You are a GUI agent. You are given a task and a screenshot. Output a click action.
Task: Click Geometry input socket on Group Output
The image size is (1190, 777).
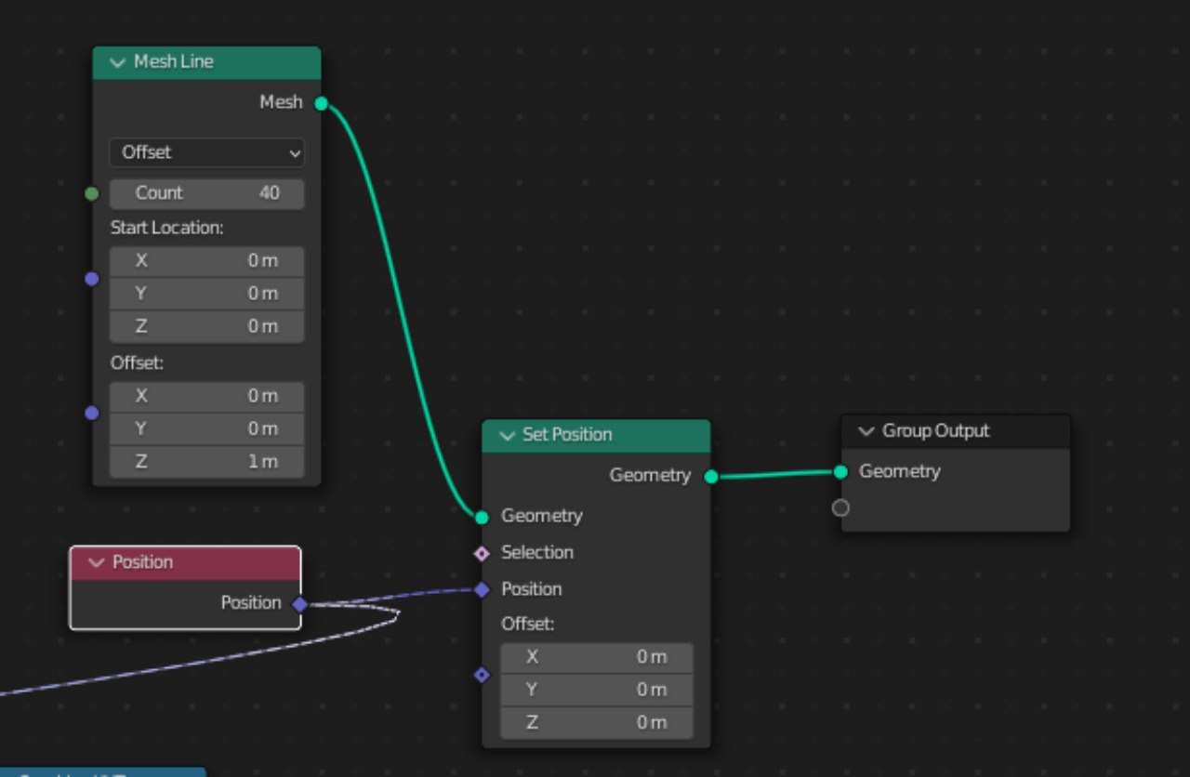tap(840, 472)
